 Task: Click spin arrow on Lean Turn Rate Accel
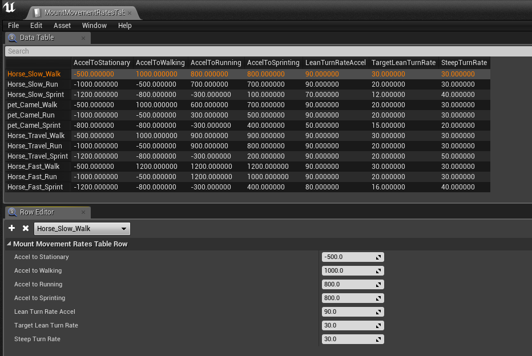378,312
